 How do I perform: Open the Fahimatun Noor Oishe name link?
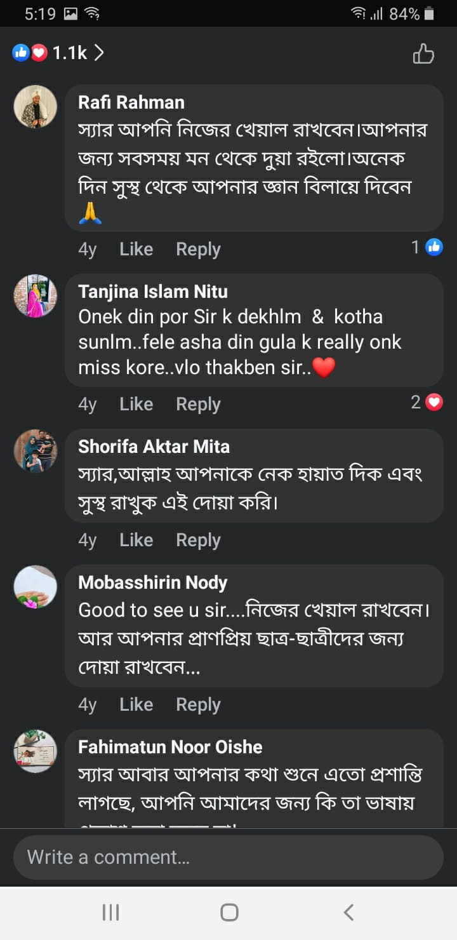[x=170, y=747]
